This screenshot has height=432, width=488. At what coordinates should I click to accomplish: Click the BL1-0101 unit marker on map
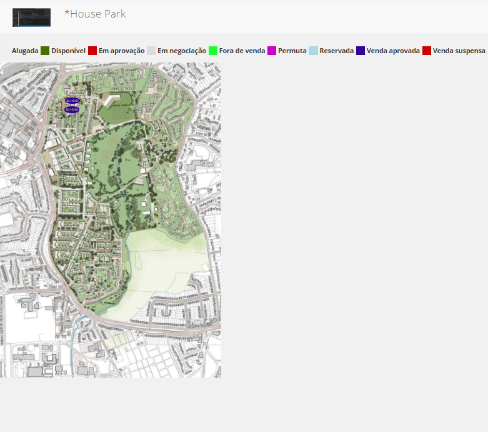click(72, 101)
